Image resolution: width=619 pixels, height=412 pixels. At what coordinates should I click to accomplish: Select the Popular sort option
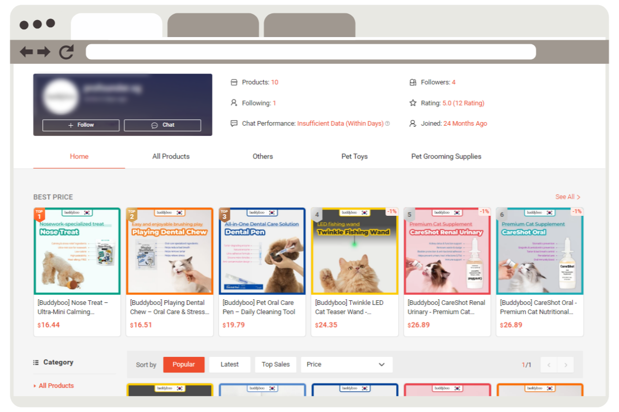click(x=184, y=365)
